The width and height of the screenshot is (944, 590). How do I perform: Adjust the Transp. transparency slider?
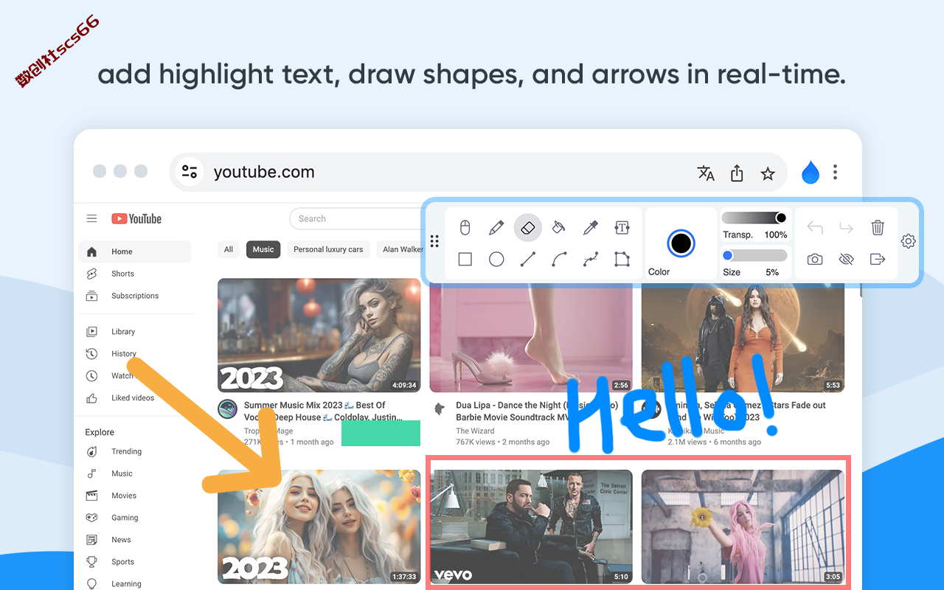click(754, 218)
